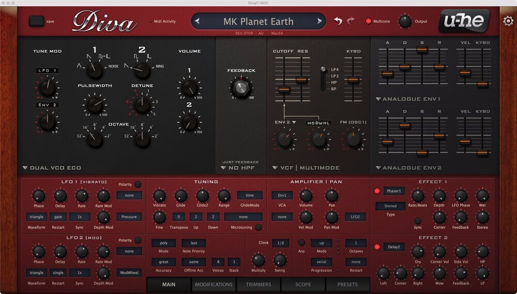Click the amplifier Pan knob
The width and height of the screenshot is (517, 294).
pyautogui.click(x=332, y=196)
